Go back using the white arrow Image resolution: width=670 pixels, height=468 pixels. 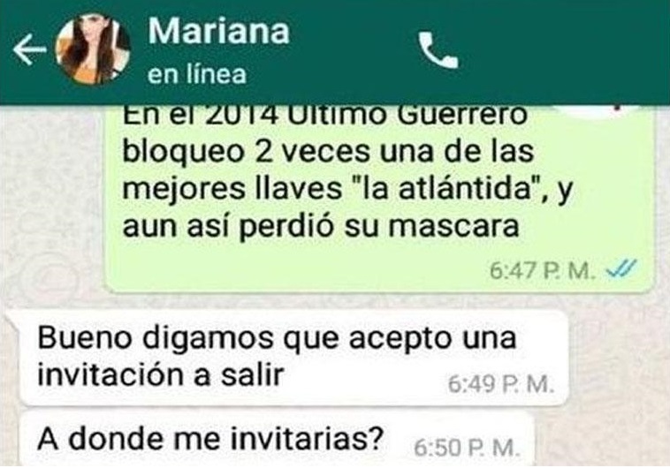[x=29, y=49]
